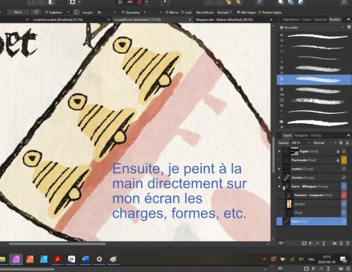Open Affinity Publisher from the taskbar

tap(30, 259)
